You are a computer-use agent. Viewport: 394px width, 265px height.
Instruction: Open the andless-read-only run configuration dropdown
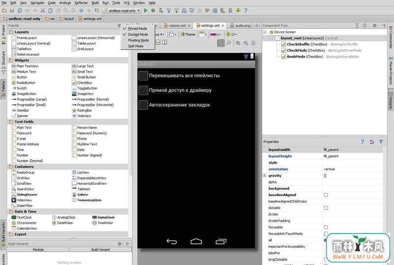click(122, 10)
